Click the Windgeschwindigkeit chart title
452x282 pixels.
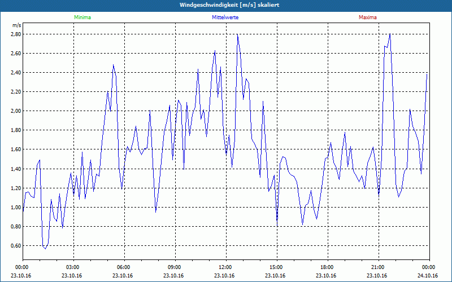coord(229,5)
